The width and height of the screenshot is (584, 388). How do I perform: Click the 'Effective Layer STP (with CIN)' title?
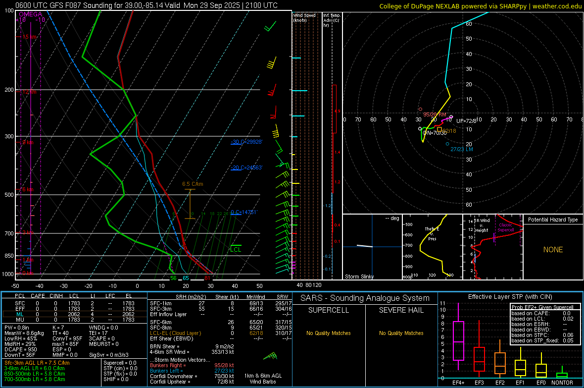(x=510, y=297)
